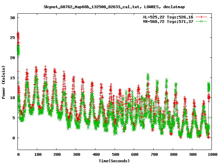Click y-axis tick label 25
Screen dimensions: 219x164
pos(12,38)
